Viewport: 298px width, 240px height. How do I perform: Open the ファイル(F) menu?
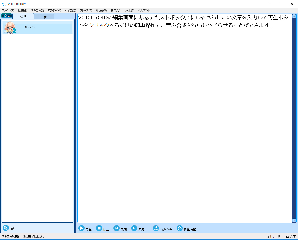point(8,10)
